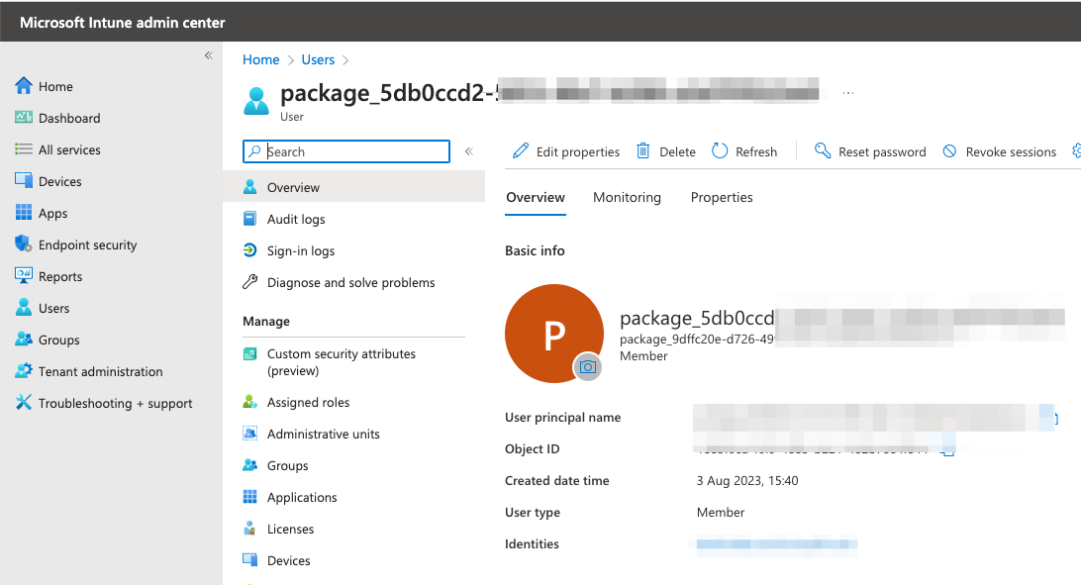The image size is (1081, 585).
Task: Copy the Object ID using its copy icon
Action: point(945,450)
